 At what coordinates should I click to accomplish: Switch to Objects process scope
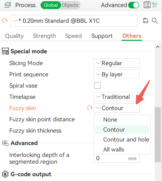click(70, 5)
